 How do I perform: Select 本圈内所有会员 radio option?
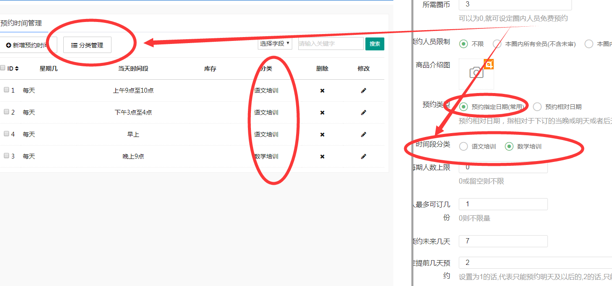click(x=497, y=44)
